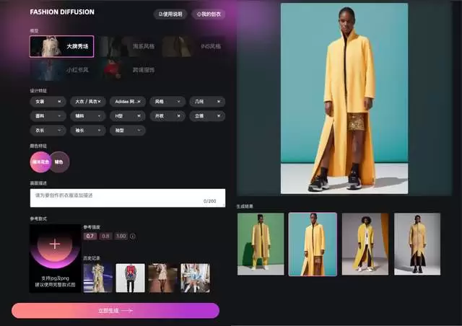This screenshot has height=326, width=462.
Task: Remove the 女装 tag with its x
Action: tap(59, 102)
